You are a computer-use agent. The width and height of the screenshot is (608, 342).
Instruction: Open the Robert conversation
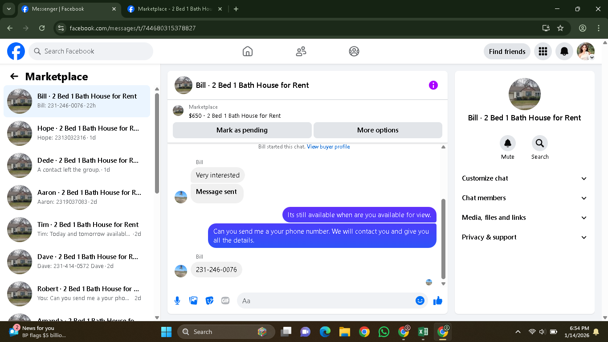click(77, 293)
